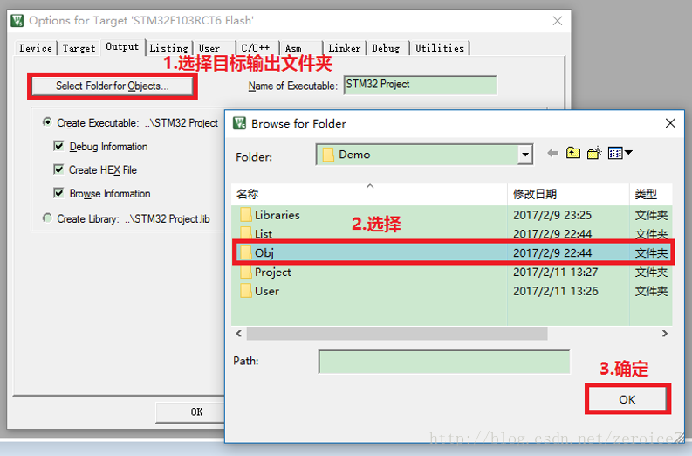Click the User folder icon
Viewport: 692px width, 456px height.
[x=246, y=291]
